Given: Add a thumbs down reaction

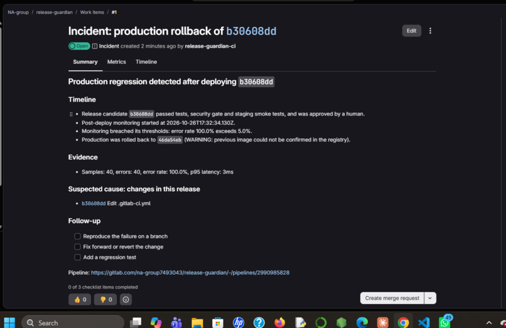Looking at the screenshot, I should (105, 299).
